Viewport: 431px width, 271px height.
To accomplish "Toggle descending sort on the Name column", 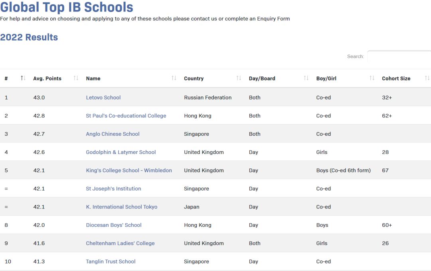I will [x=174, y=78].
